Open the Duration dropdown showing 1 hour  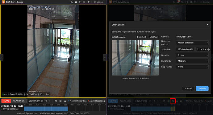(192, 55)
